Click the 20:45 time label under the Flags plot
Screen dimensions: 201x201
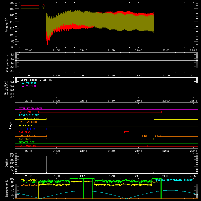pos(29,151)
